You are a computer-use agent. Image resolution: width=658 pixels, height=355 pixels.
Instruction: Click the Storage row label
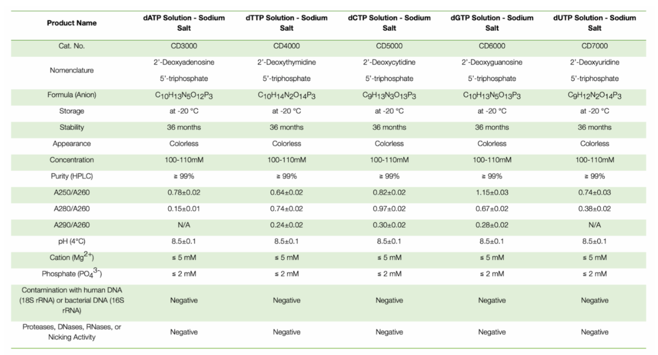click(72, 111)
